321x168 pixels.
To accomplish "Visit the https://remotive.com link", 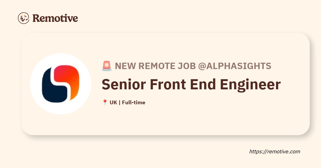I will pyautogui.click(x=275, y=151).
